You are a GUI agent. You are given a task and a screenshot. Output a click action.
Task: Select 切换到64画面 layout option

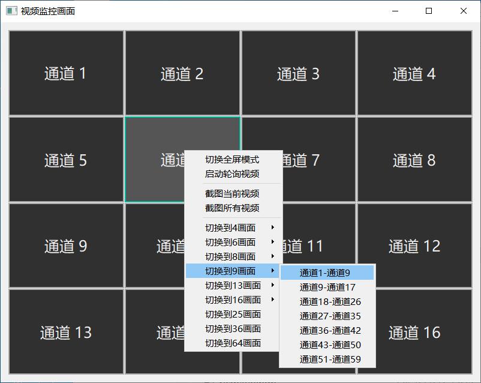pos(232,343)
